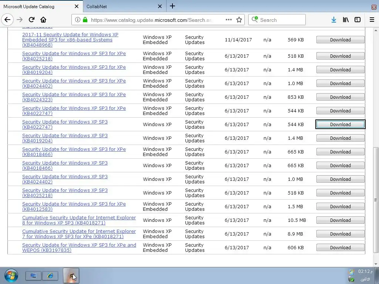This screenshot has width=379, height=284.
Task: Download the XPe KB4019204 1.4 MB update
Action: pyautogui.click(x=341, y=70)
